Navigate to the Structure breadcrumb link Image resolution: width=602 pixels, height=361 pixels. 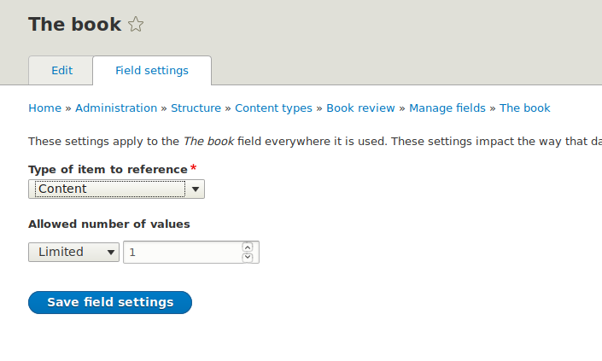(x=196, y=108)
